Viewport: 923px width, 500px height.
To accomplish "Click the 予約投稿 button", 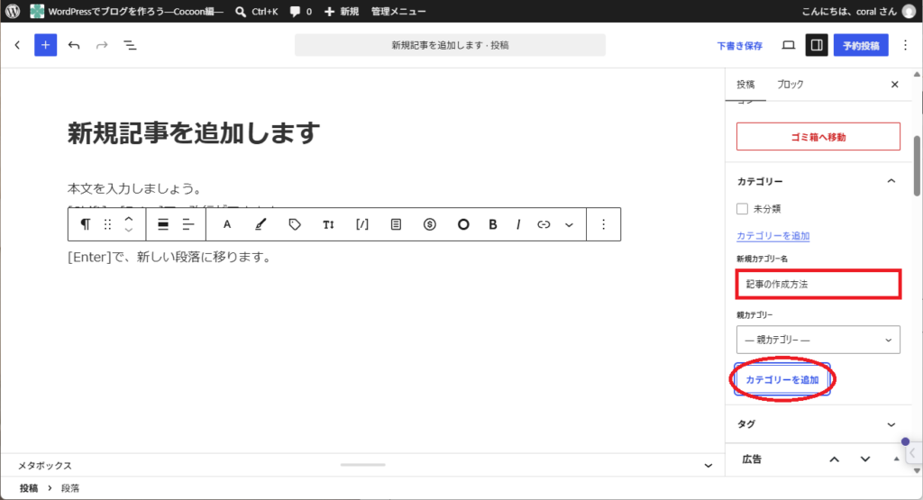I will point(861,45).
